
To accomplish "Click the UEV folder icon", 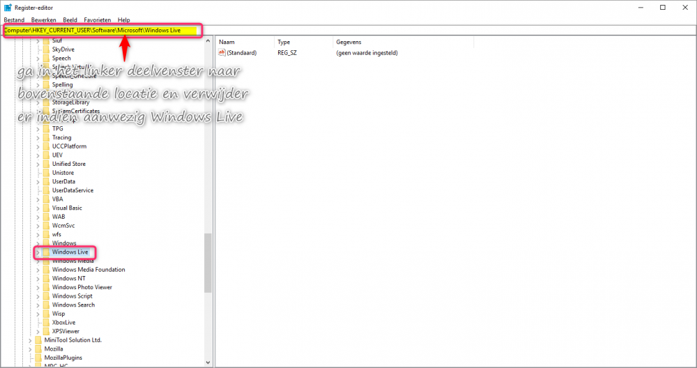I will tap(46, 155).
